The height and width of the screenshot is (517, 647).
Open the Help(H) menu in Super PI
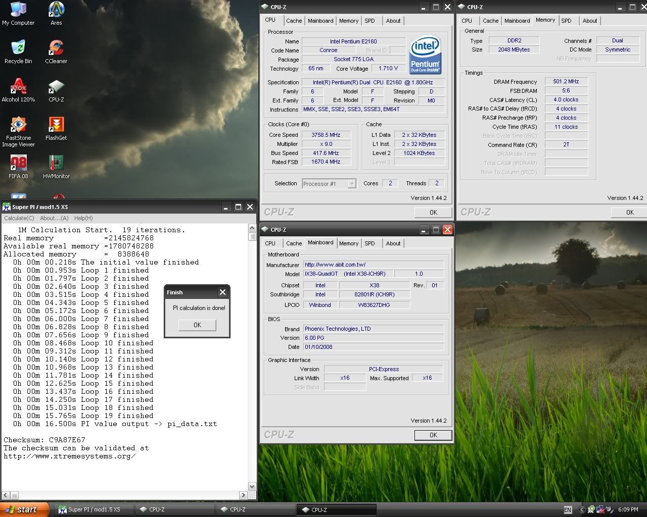[83, 218]
